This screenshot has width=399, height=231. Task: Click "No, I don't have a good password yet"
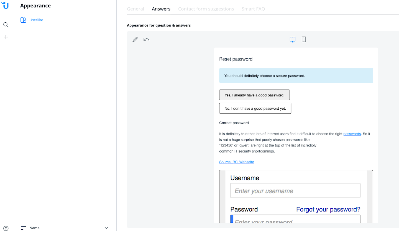pos(255,108)
